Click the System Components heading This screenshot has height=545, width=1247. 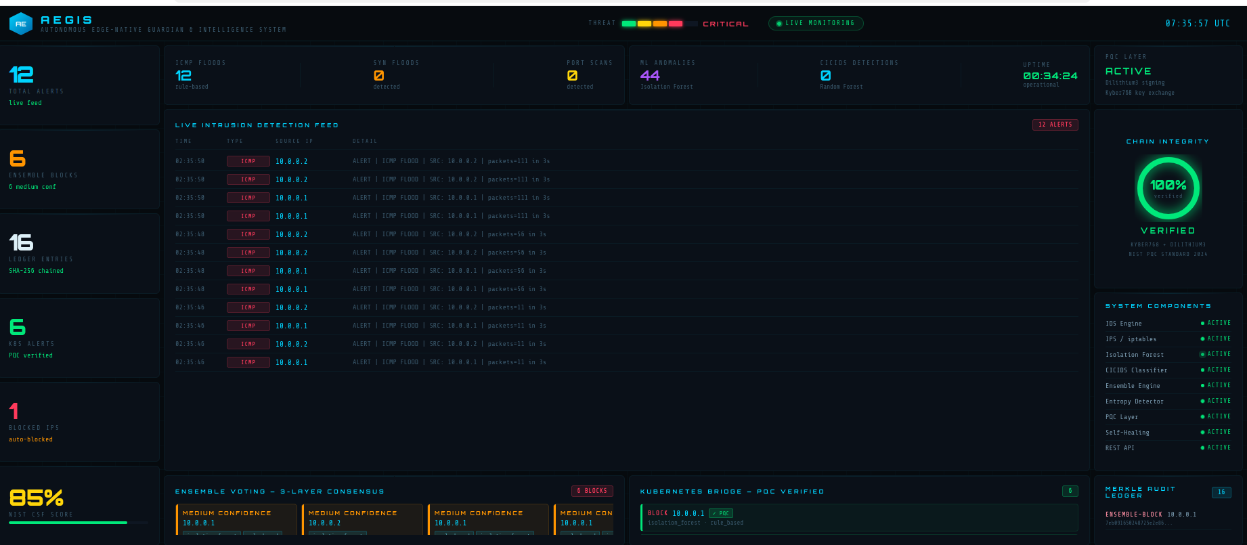click(1158, 306)
